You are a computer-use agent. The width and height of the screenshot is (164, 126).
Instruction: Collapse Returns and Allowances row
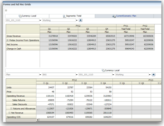pyautogui.click(x=11, y=109)
